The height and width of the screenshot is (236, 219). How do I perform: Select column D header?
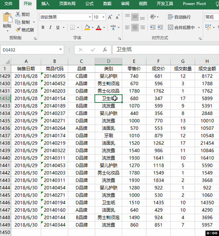(x=108, y=61)
